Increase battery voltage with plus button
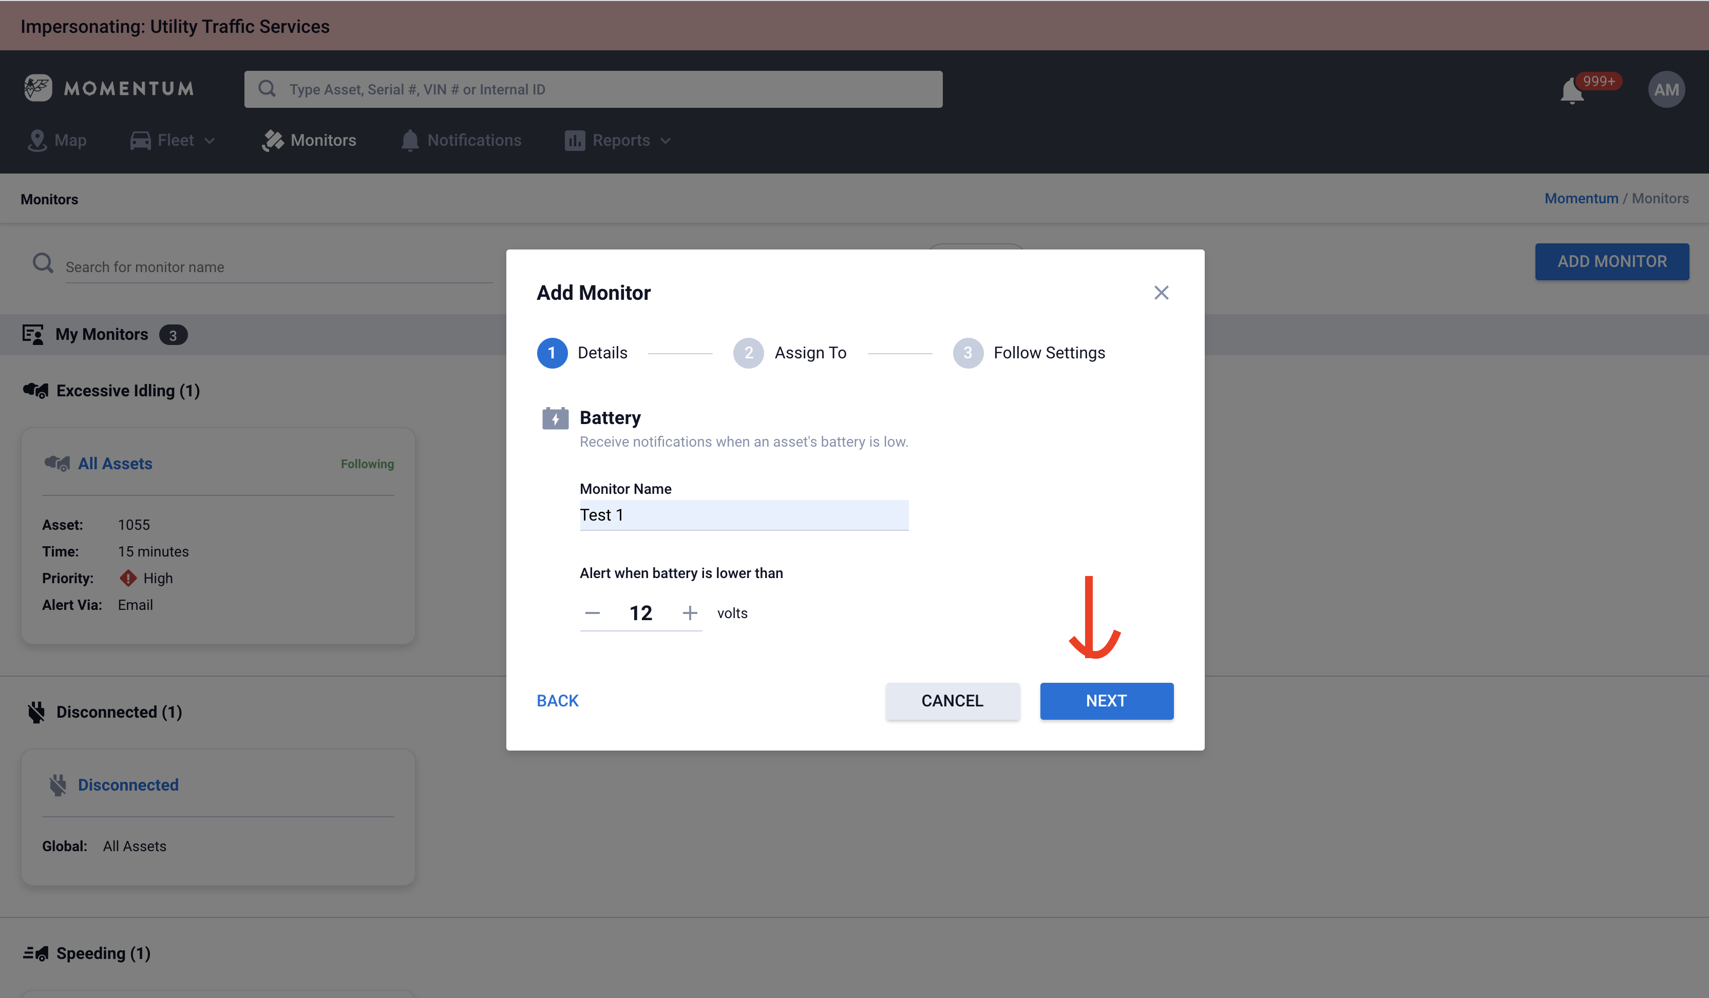1709x998 pixels. point(690,613)
